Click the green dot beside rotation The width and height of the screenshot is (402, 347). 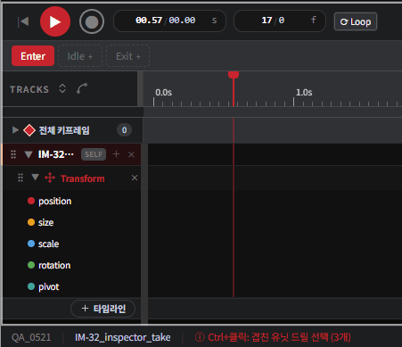click(31, 265)
